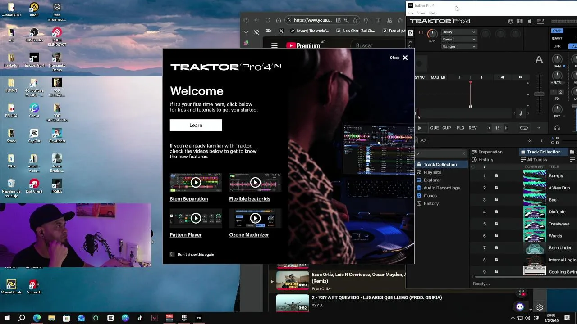Screen dimensions: 577x324
Task: Toggle deck A SYNC button
Action: click(x=420, y=77)
